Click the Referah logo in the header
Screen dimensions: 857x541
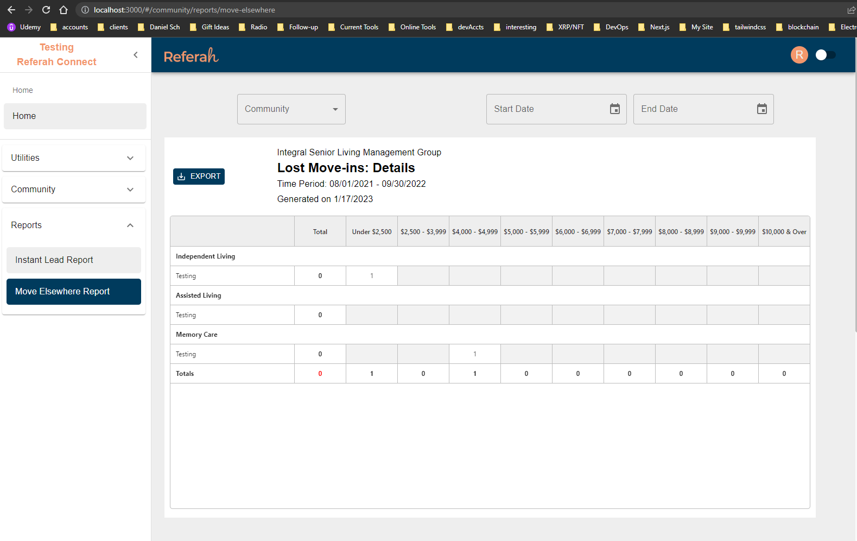pos(191,55)
